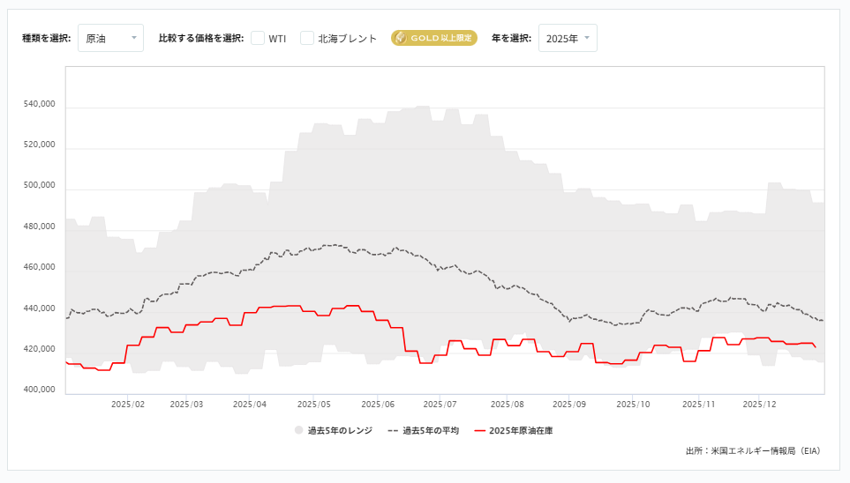The image size is (850, 483).
Task: Check the WTI price comparison box
Action: click(258, 38)
